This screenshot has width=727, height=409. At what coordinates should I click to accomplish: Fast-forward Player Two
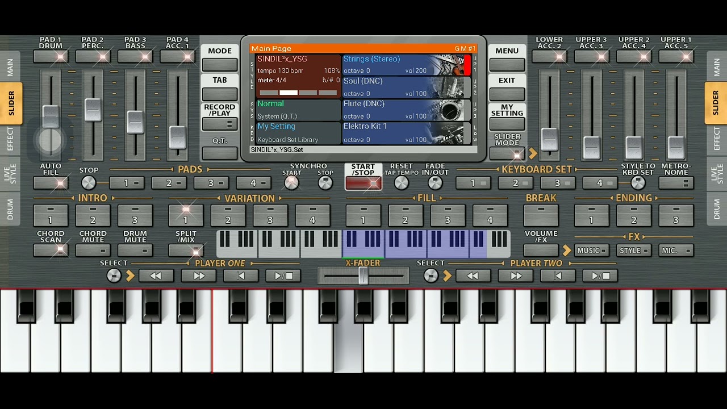(515, 276)
